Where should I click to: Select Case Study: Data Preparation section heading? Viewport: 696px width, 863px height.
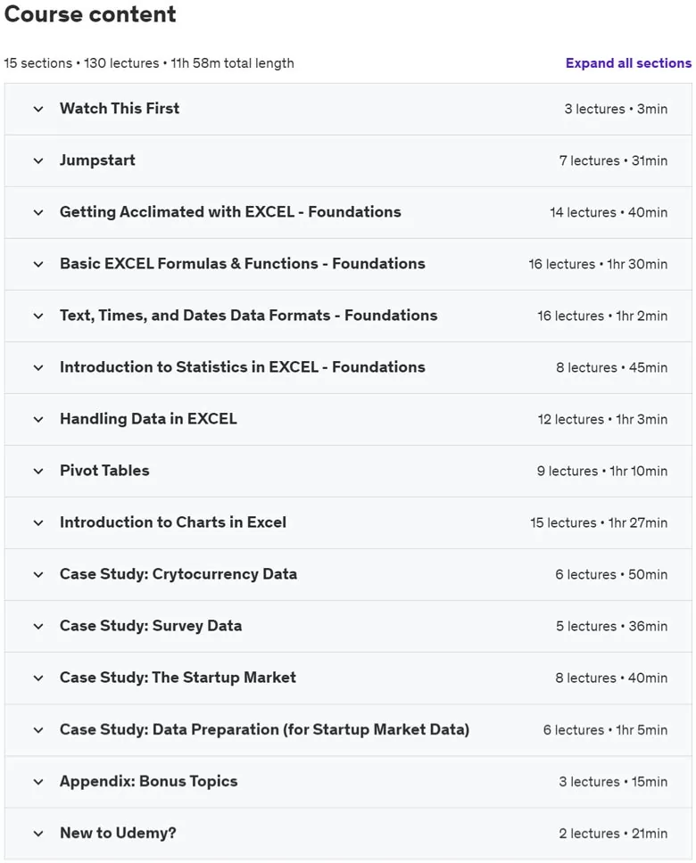tap(264, 729)
